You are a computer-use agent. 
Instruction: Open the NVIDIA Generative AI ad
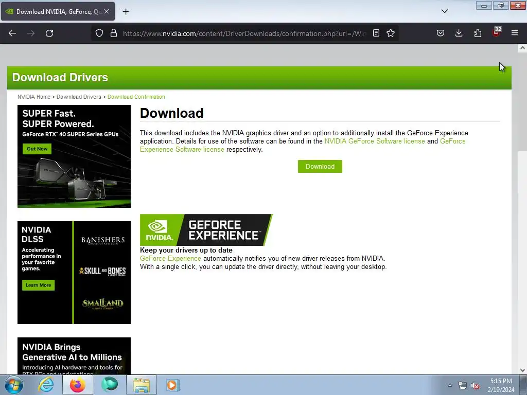(74, 356)
